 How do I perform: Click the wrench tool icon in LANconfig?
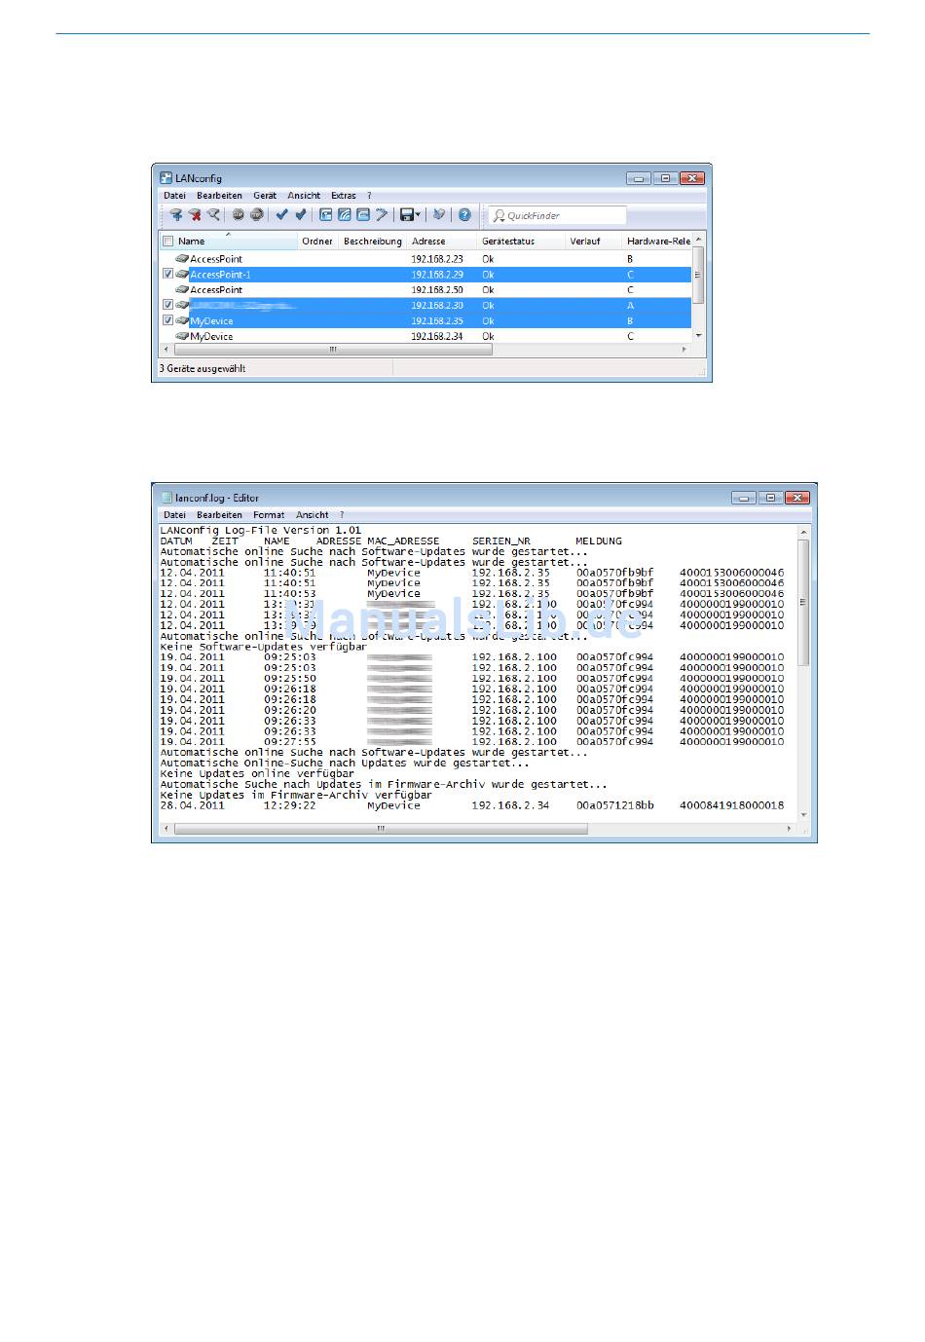382,215
